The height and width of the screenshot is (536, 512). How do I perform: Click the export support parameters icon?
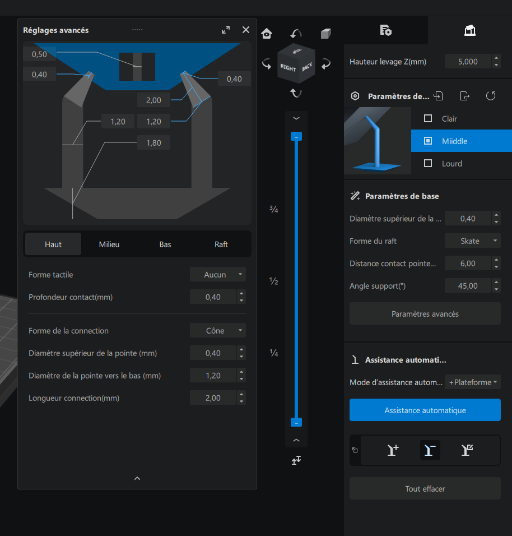tap(464, 96)
